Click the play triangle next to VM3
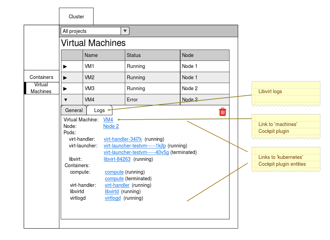Screen dimensions: 330x240 [x=65, y=88]
